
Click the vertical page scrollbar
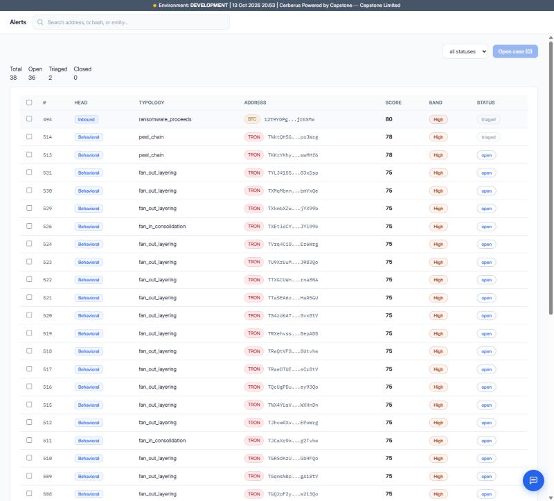[x=551, y=178]
